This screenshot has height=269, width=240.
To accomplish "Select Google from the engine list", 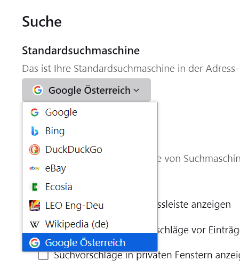I will pos(90,112).
